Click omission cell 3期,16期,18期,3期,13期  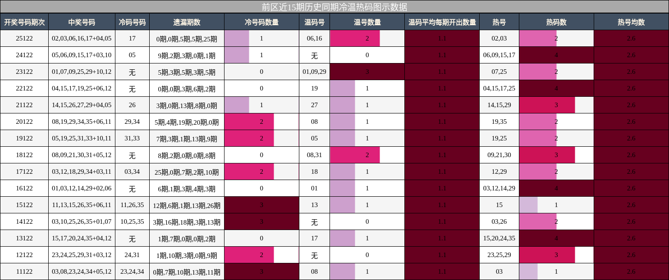pyautogui.click(x=187, y=222)
